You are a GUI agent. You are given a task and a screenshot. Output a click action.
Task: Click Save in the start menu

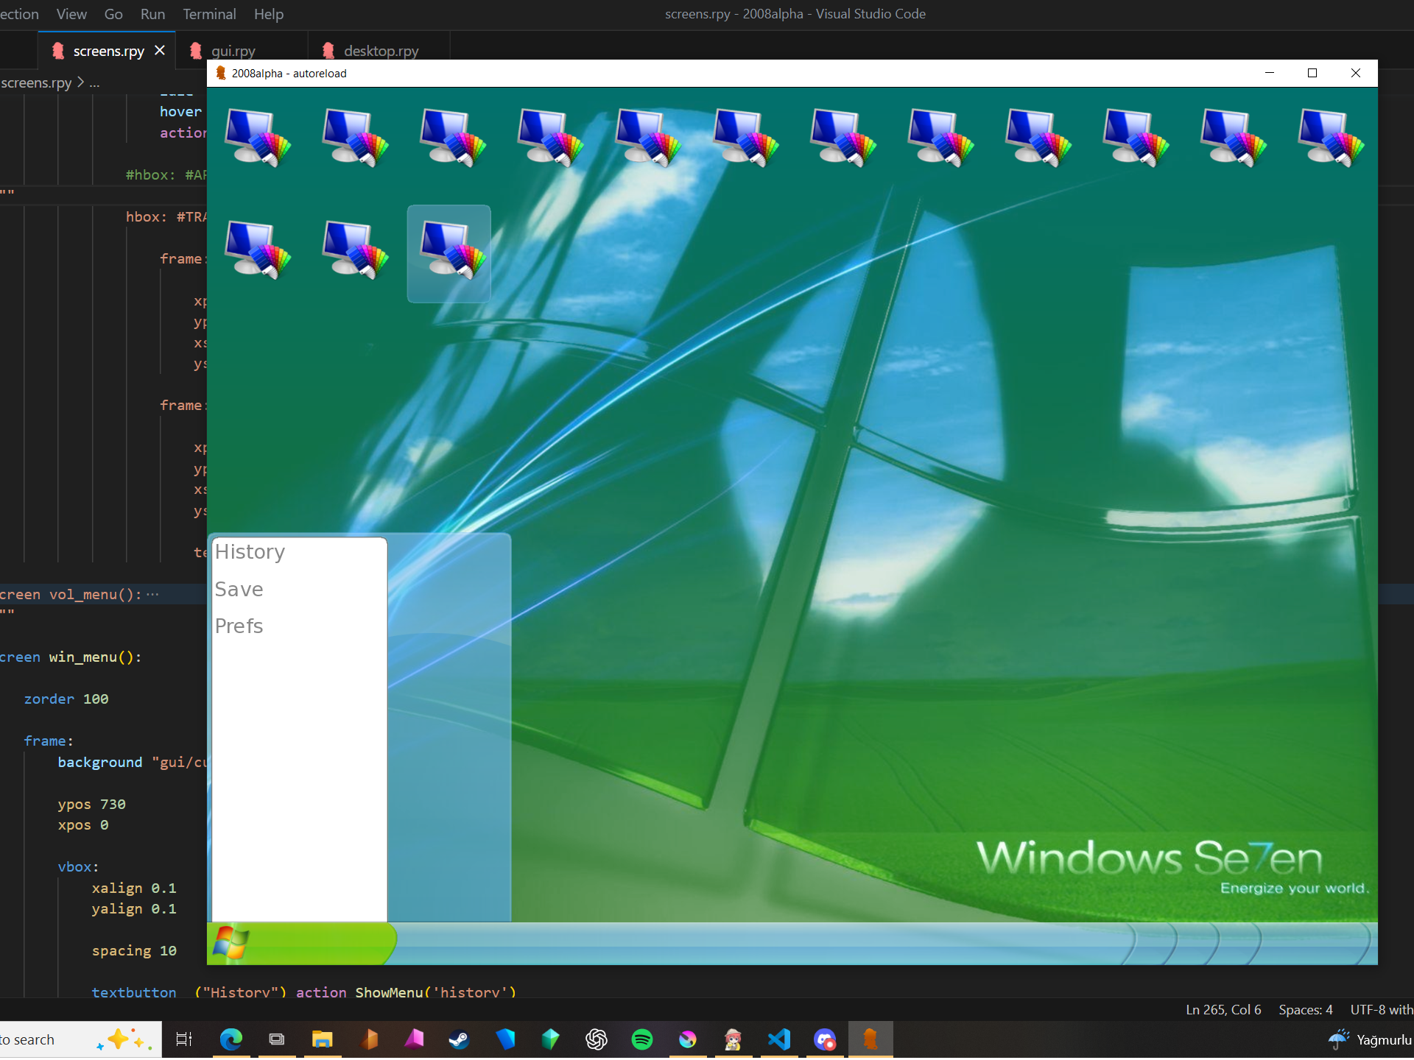point(239,590)
